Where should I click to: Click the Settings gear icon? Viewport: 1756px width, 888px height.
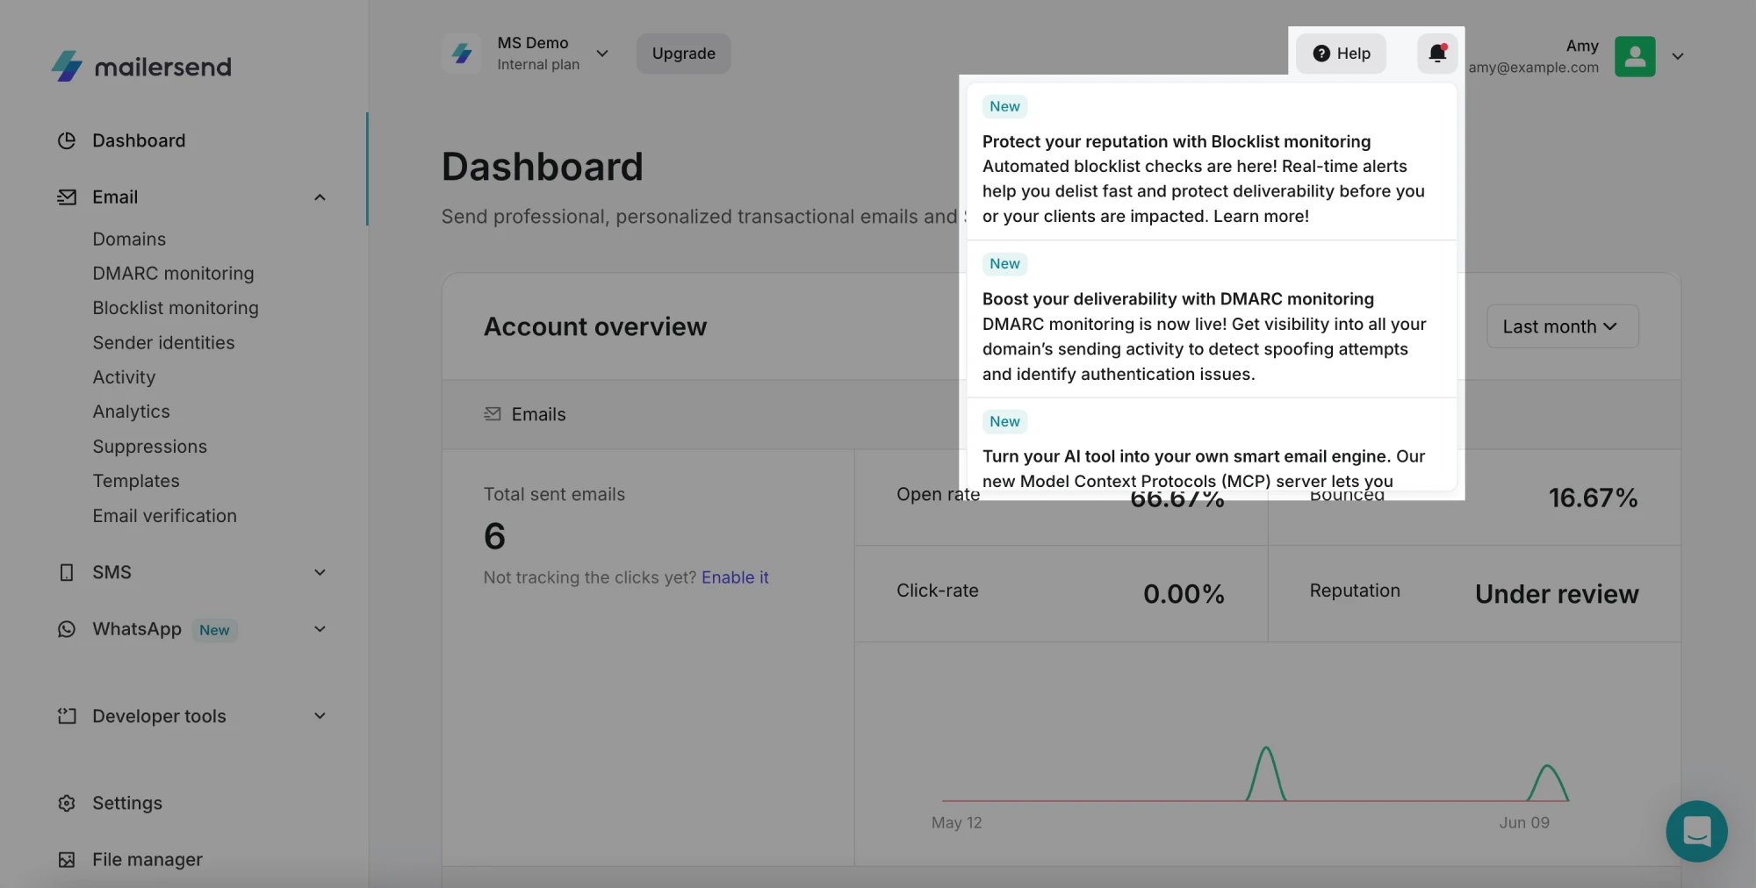point(67,803)
